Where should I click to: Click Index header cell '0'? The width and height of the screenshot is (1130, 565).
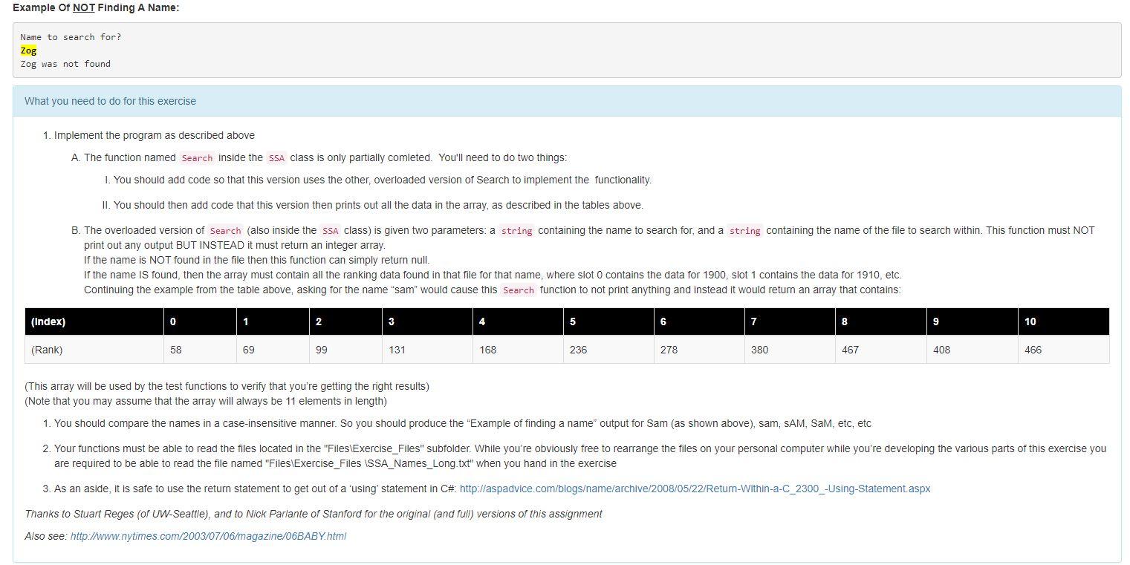pos(200,321)
